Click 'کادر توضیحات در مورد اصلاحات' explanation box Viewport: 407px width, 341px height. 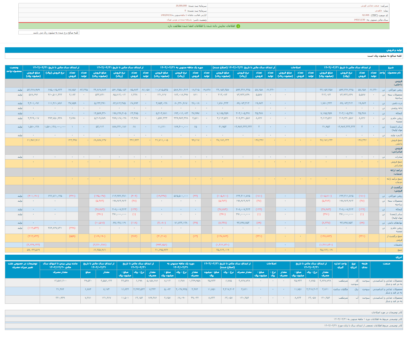tap(204, 313)
